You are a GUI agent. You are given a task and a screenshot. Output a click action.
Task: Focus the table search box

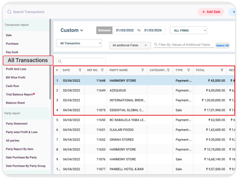point(81,61)
